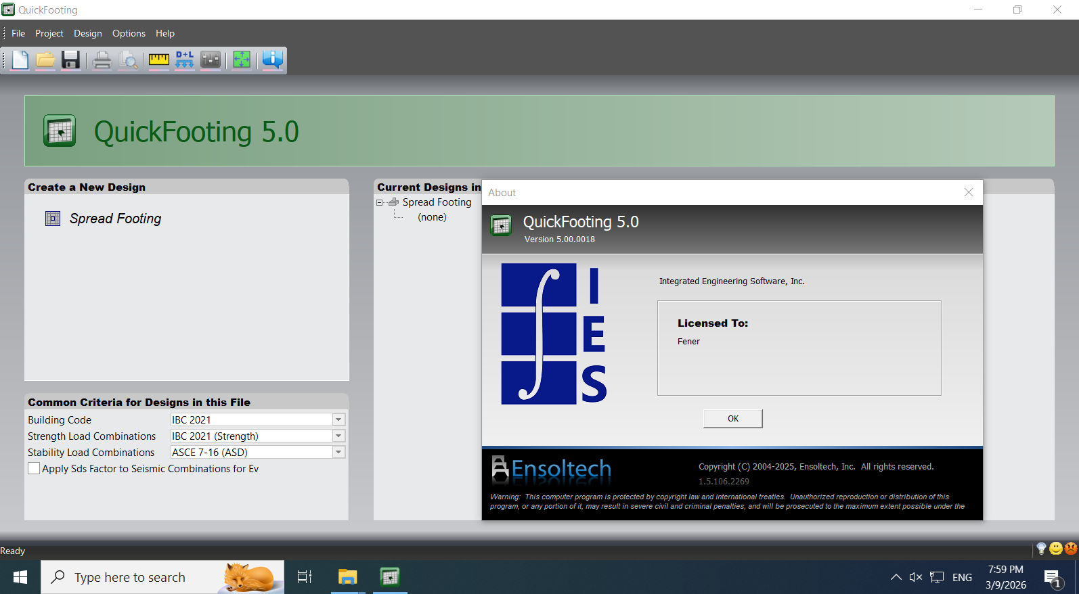
Task: Click the green zoom extents arrows icon
Action: pos(242,60)
